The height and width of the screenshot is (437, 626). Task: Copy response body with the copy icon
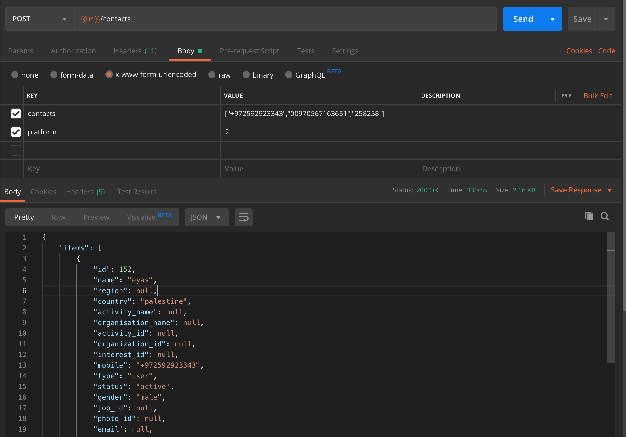click(589, 216)
